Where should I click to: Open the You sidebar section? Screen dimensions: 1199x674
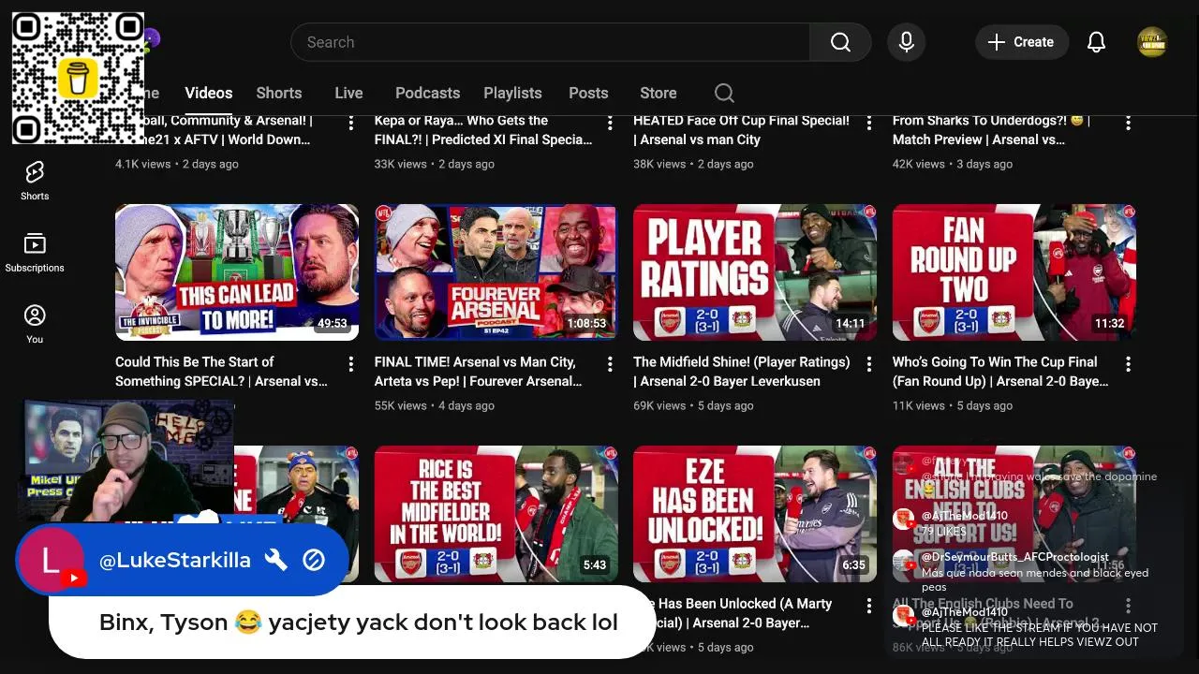coord(35,324)
